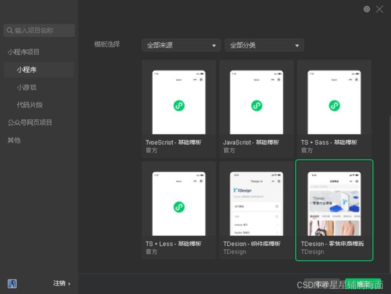Open the 全部来源 dropdown
This screenshot has width=391, height=294.
pyautogui.click(x=181, y=45)
